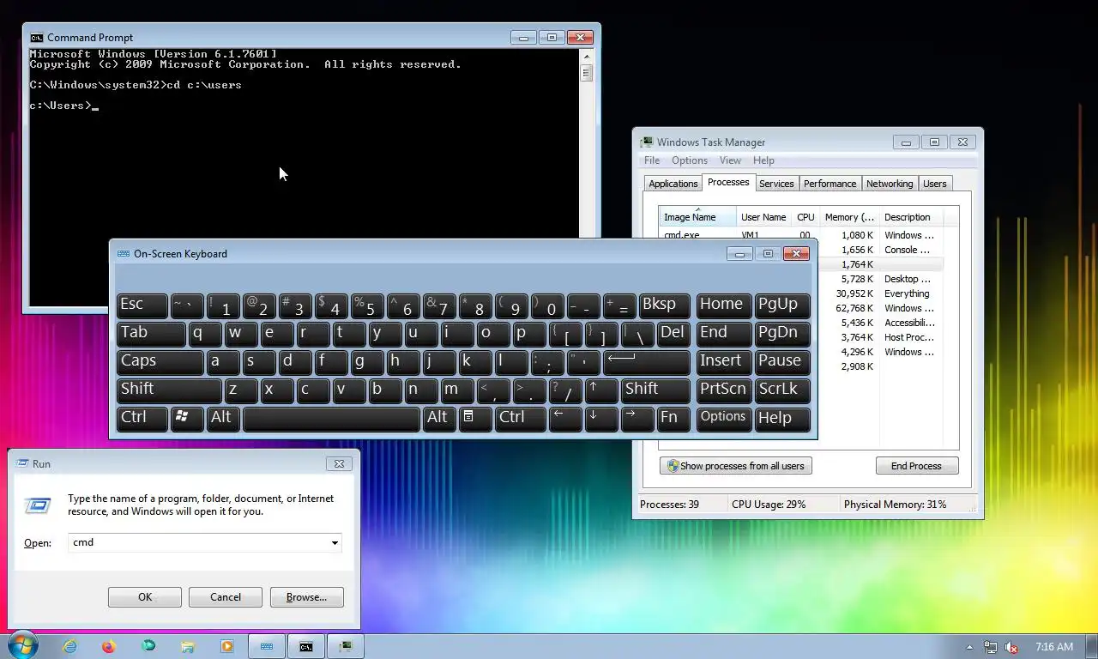
Task: Switch to Command Prompt taskbar button
Action: [306, 646]
